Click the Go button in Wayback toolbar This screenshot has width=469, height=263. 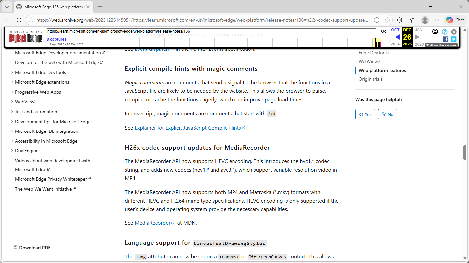pyautogui.click(x=384, y=31)
